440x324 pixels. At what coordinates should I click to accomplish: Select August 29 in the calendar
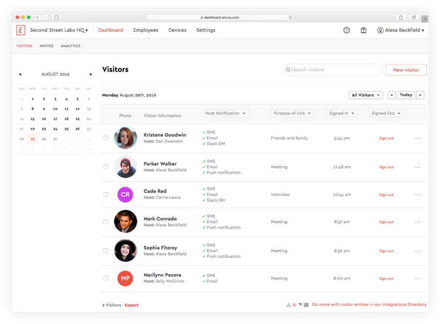pos(33,139)
